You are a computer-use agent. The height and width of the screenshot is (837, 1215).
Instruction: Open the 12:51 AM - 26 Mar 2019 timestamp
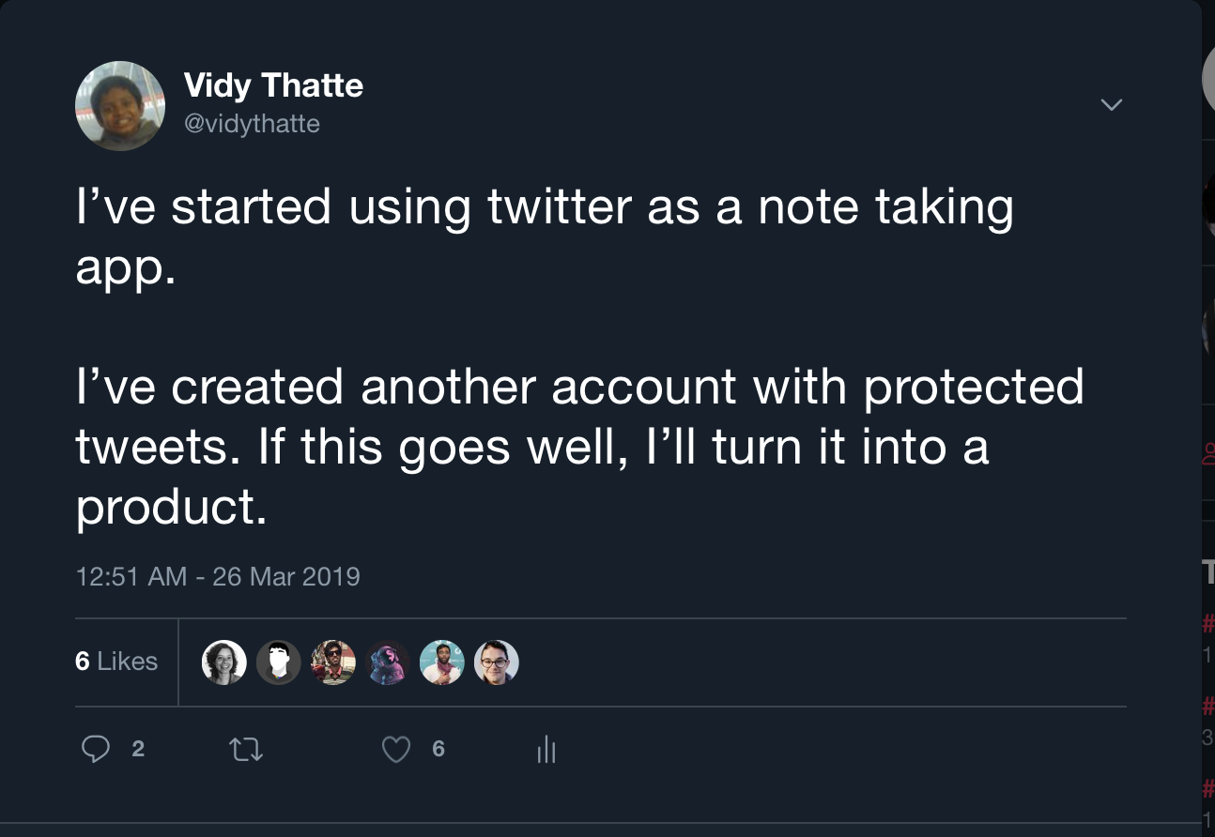[218, 575]
